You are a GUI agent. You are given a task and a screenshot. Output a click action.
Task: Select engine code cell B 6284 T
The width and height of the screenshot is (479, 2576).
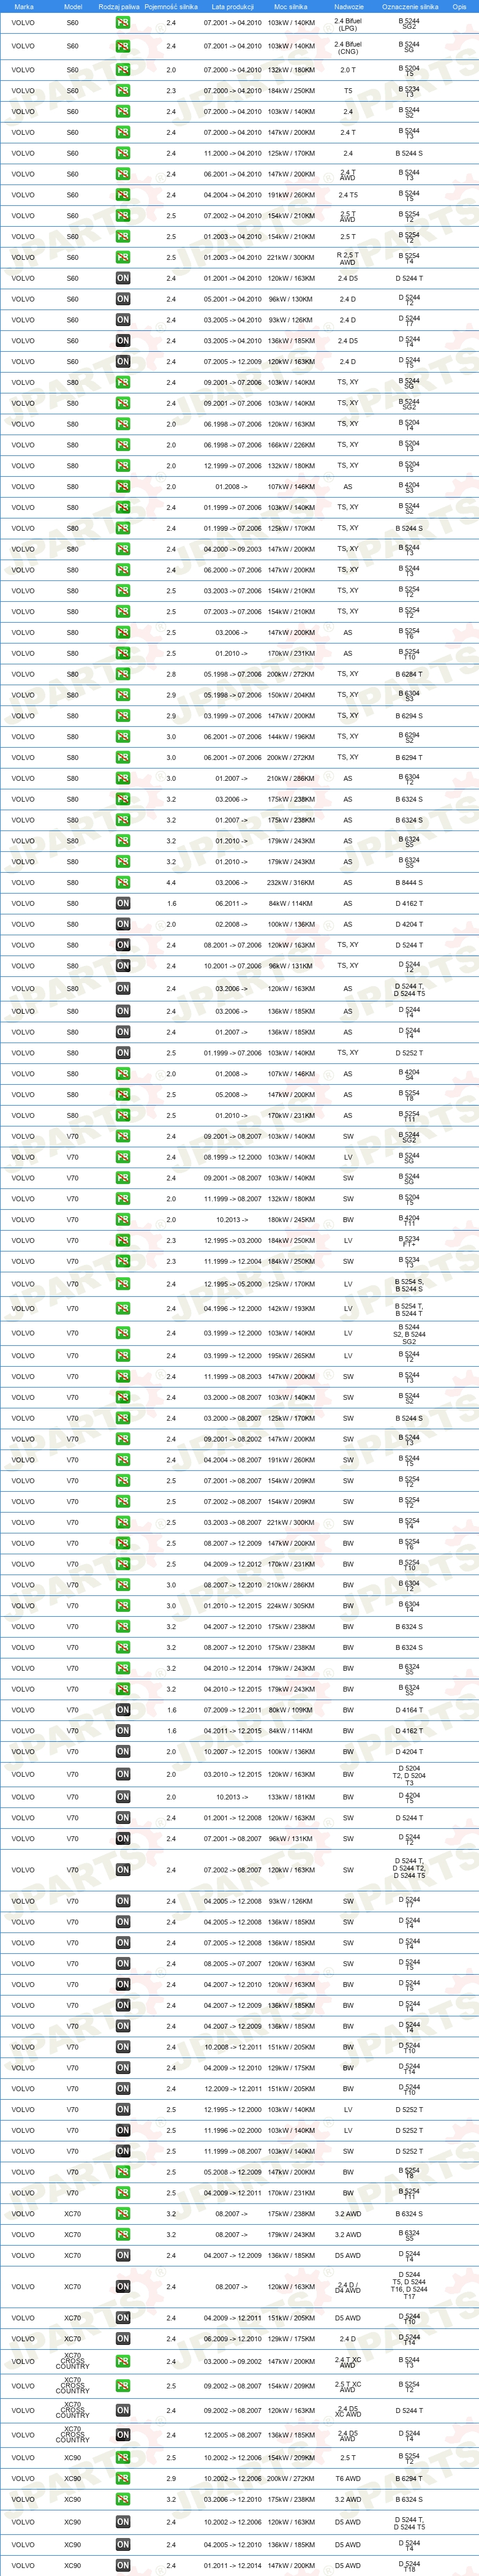point(409,674)
